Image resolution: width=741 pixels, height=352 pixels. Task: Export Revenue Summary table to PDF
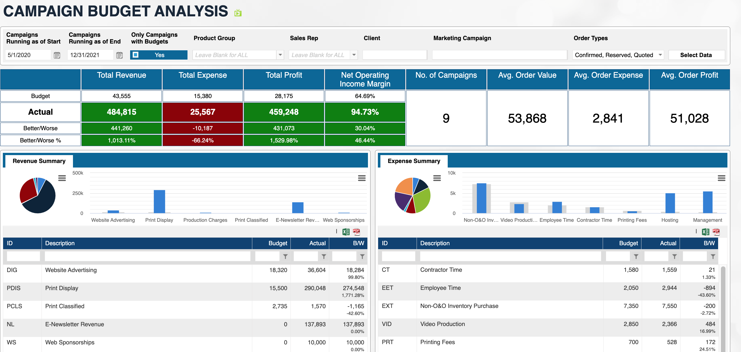click(356, 232)
